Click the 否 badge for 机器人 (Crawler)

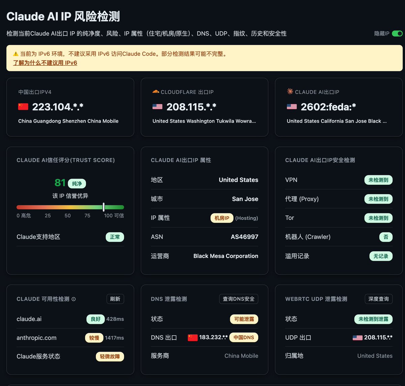point(386,237)
